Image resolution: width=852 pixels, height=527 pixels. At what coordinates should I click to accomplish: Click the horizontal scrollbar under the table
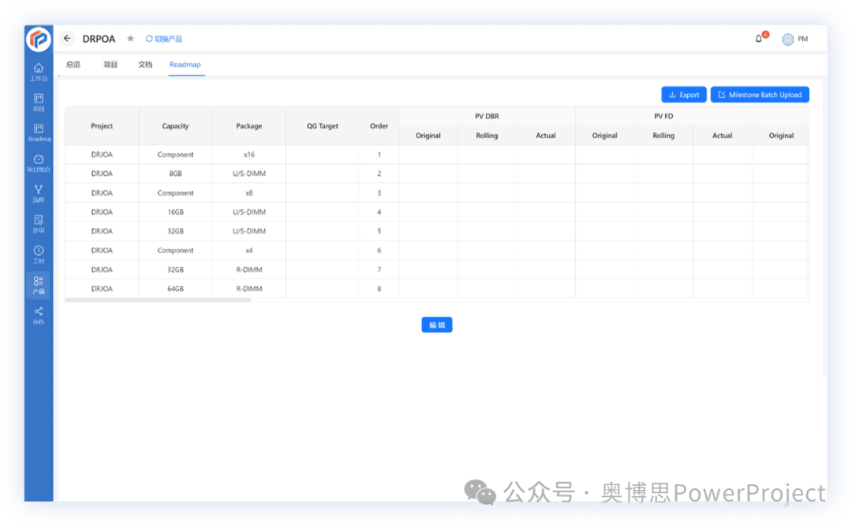158,301
